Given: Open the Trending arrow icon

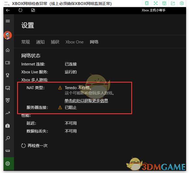Looking at the screenshot, I should tap(8, 113).
